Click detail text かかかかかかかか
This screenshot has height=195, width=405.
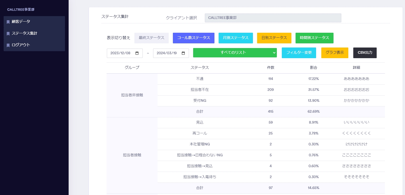point(356,101)
